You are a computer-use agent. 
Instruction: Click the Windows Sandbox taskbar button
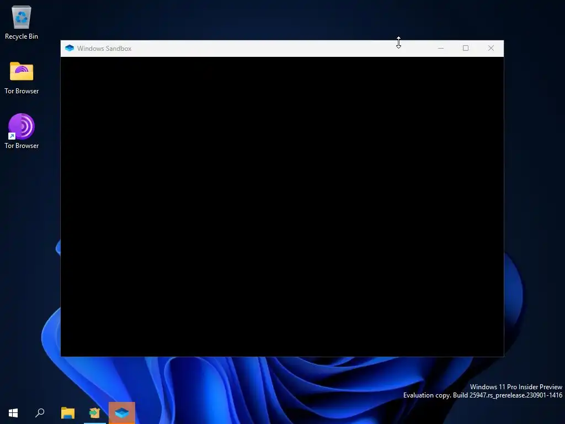122,413
